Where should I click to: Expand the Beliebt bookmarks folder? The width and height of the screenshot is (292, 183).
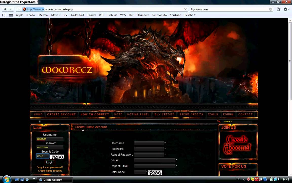click(190, 15)
